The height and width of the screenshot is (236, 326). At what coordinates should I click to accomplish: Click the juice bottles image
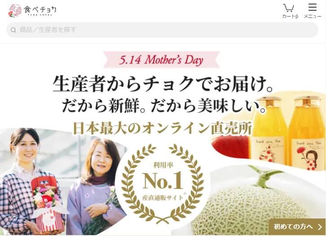click(x=288, y=132)
